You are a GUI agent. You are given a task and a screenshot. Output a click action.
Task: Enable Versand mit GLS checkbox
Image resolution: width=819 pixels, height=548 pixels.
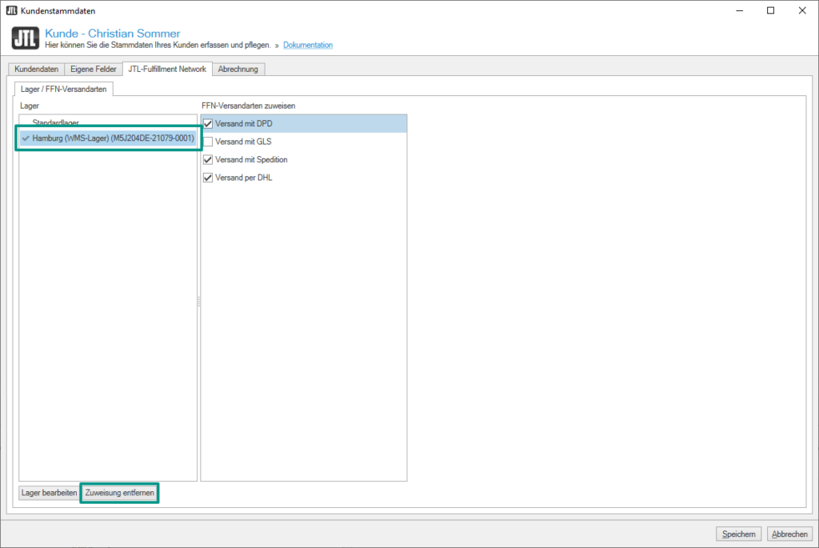point(208,142)
